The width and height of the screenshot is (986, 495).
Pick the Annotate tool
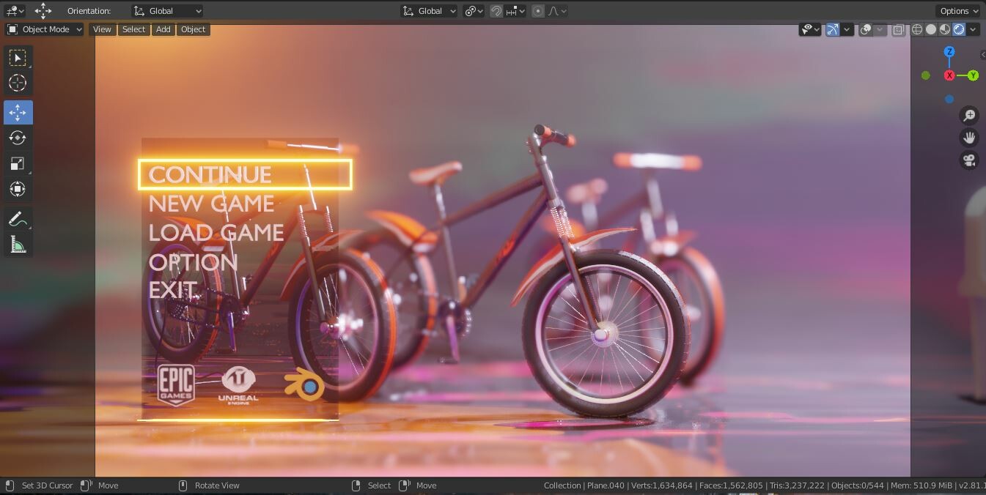point(18,218)
